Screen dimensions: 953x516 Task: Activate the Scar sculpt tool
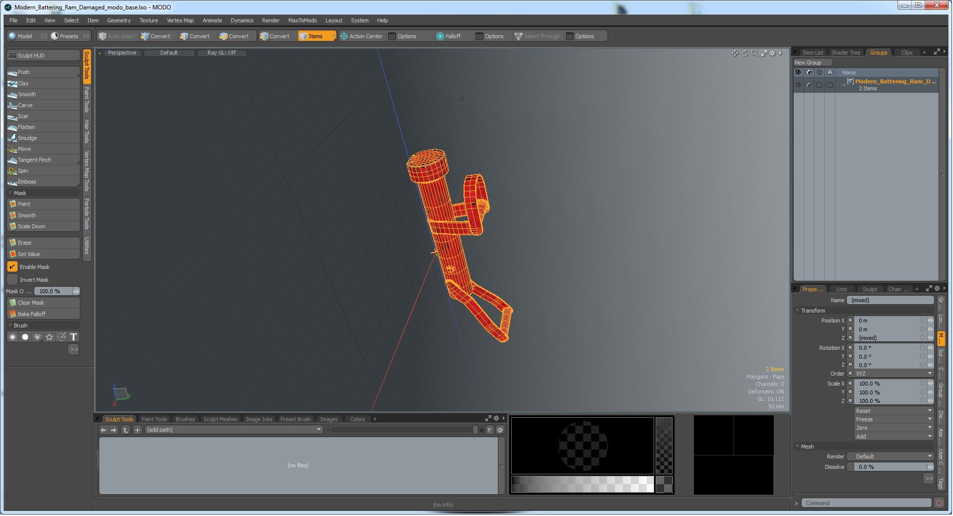point(43,116)
